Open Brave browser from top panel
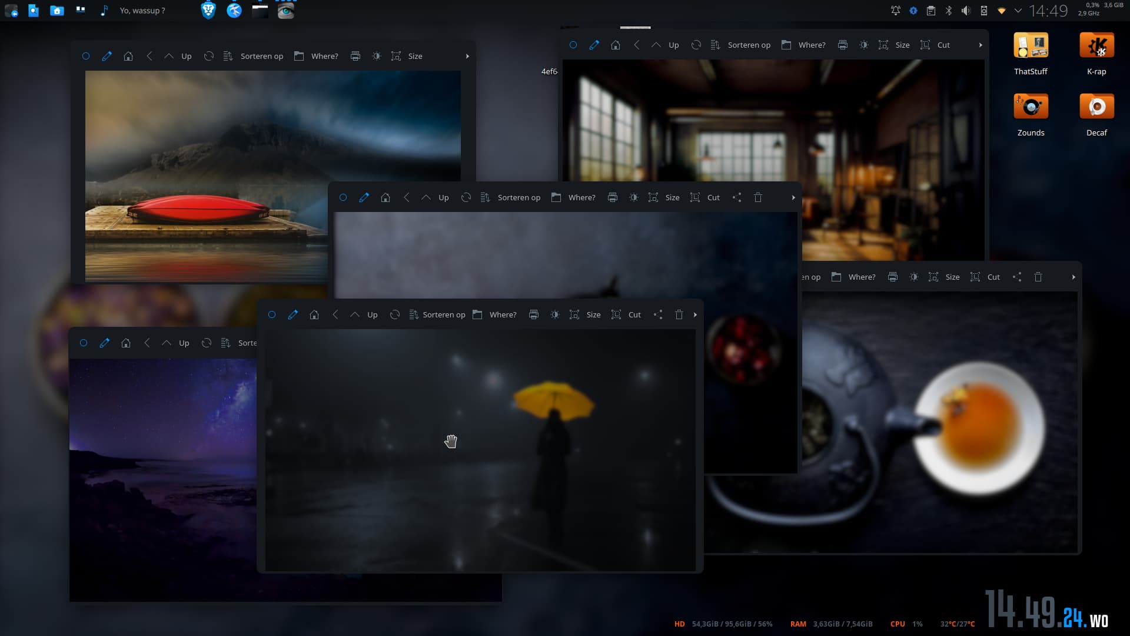The height and width of the screenshot is (636, 1130). (208, 11)
